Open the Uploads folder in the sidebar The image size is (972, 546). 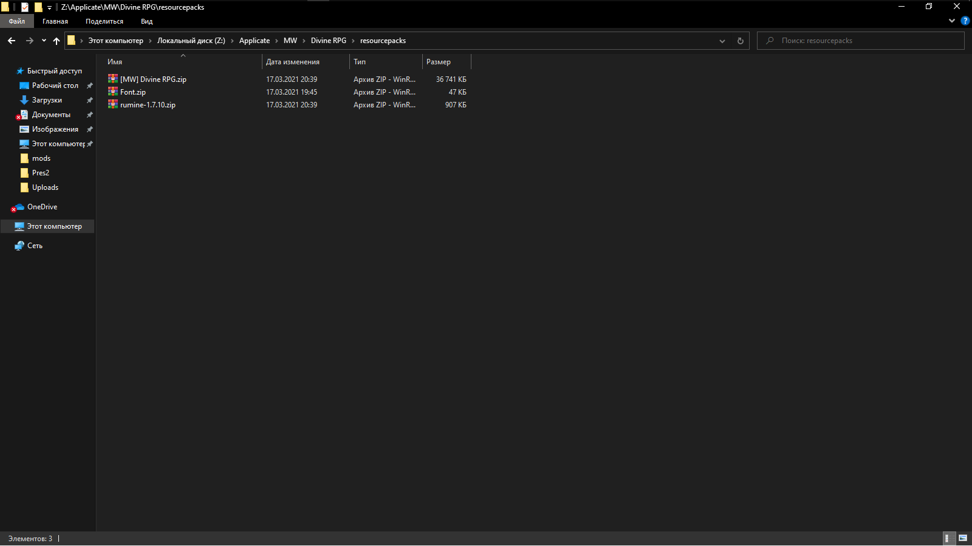(x=46, y=187)
